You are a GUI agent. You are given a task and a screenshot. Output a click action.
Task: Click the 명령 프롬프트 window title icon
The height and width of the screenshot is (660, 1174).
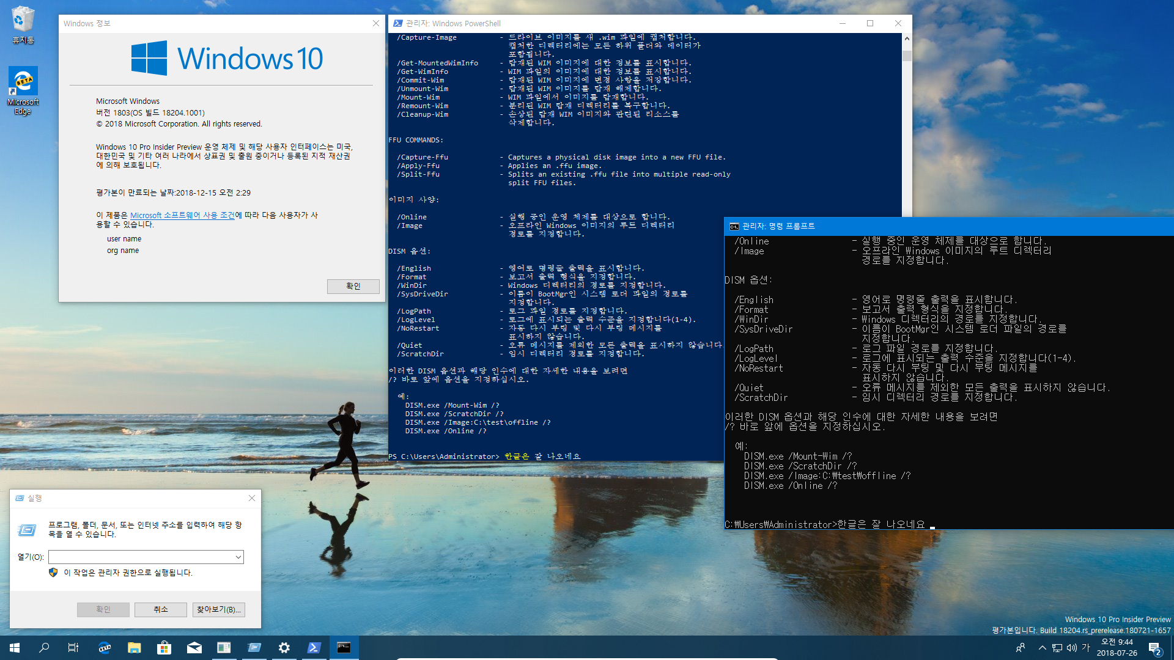pyautogui.click(x=734, y=226)
